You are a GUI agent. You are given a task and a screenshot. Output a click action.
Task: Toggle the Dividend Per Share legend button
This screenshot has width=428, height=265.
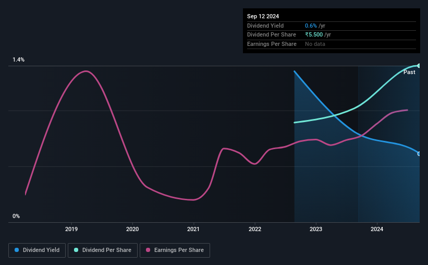click(103, 250)
